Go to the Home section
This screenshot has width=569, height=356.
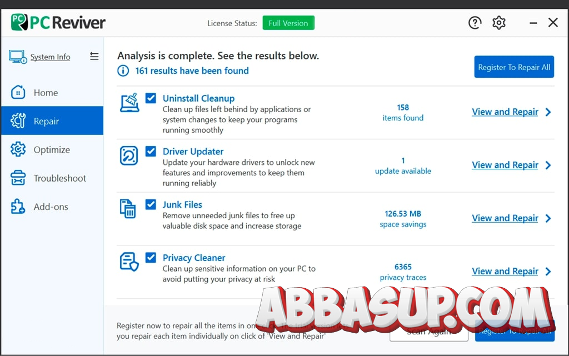pyautogui.click(x=52, y=92)
